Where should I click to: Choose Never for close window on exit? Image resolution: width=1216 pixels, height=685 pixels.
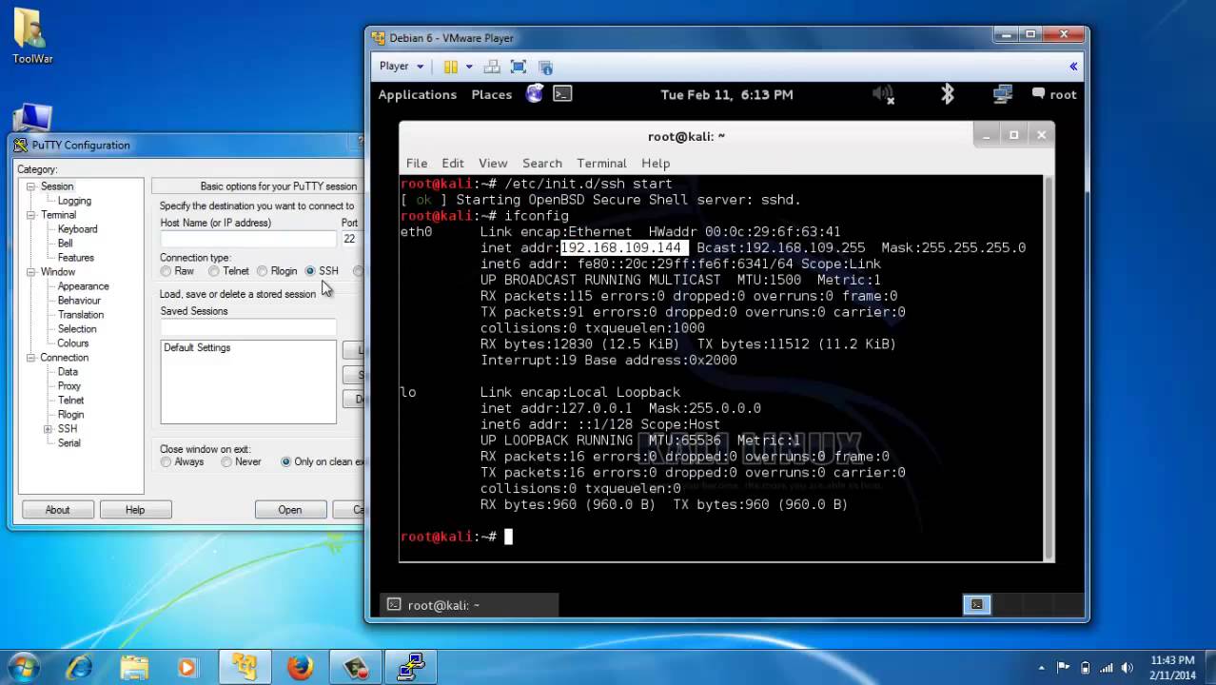226,461
